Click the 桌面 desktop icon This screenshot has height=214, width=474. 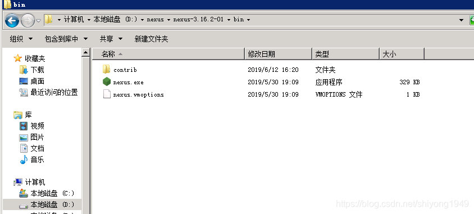point(24,81)
